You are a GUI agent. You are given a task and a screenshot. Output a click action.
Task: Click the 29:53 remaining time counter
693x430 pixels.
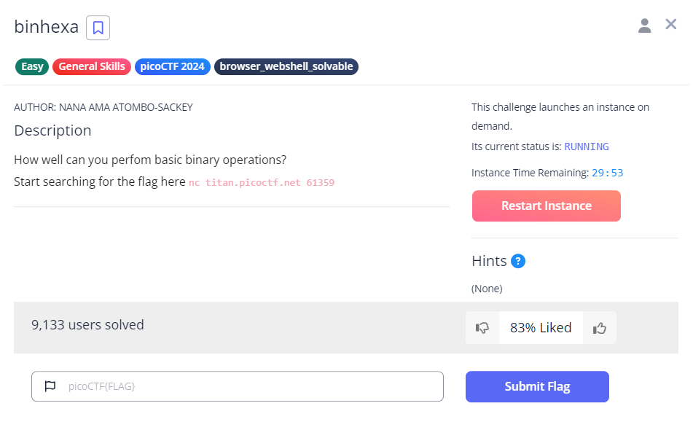[607, 173]
